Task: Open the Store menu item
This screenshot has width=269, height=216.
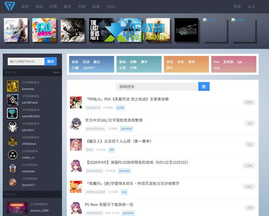Action: coord(111,7)
